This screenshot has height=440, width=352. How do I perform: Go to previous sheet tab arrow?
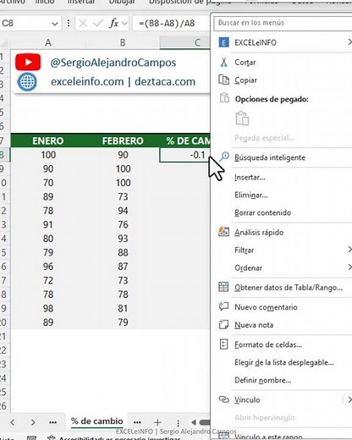click(13, 422)
